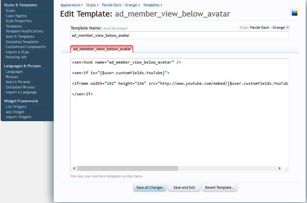Click Languages & Phrases section heading

pyautogui.click(x=22, y=66)
